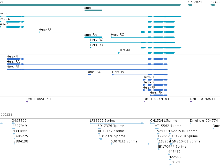Select the Hers-RF transcript label
This screenshot has width=220, height=166.
(45, 30)
